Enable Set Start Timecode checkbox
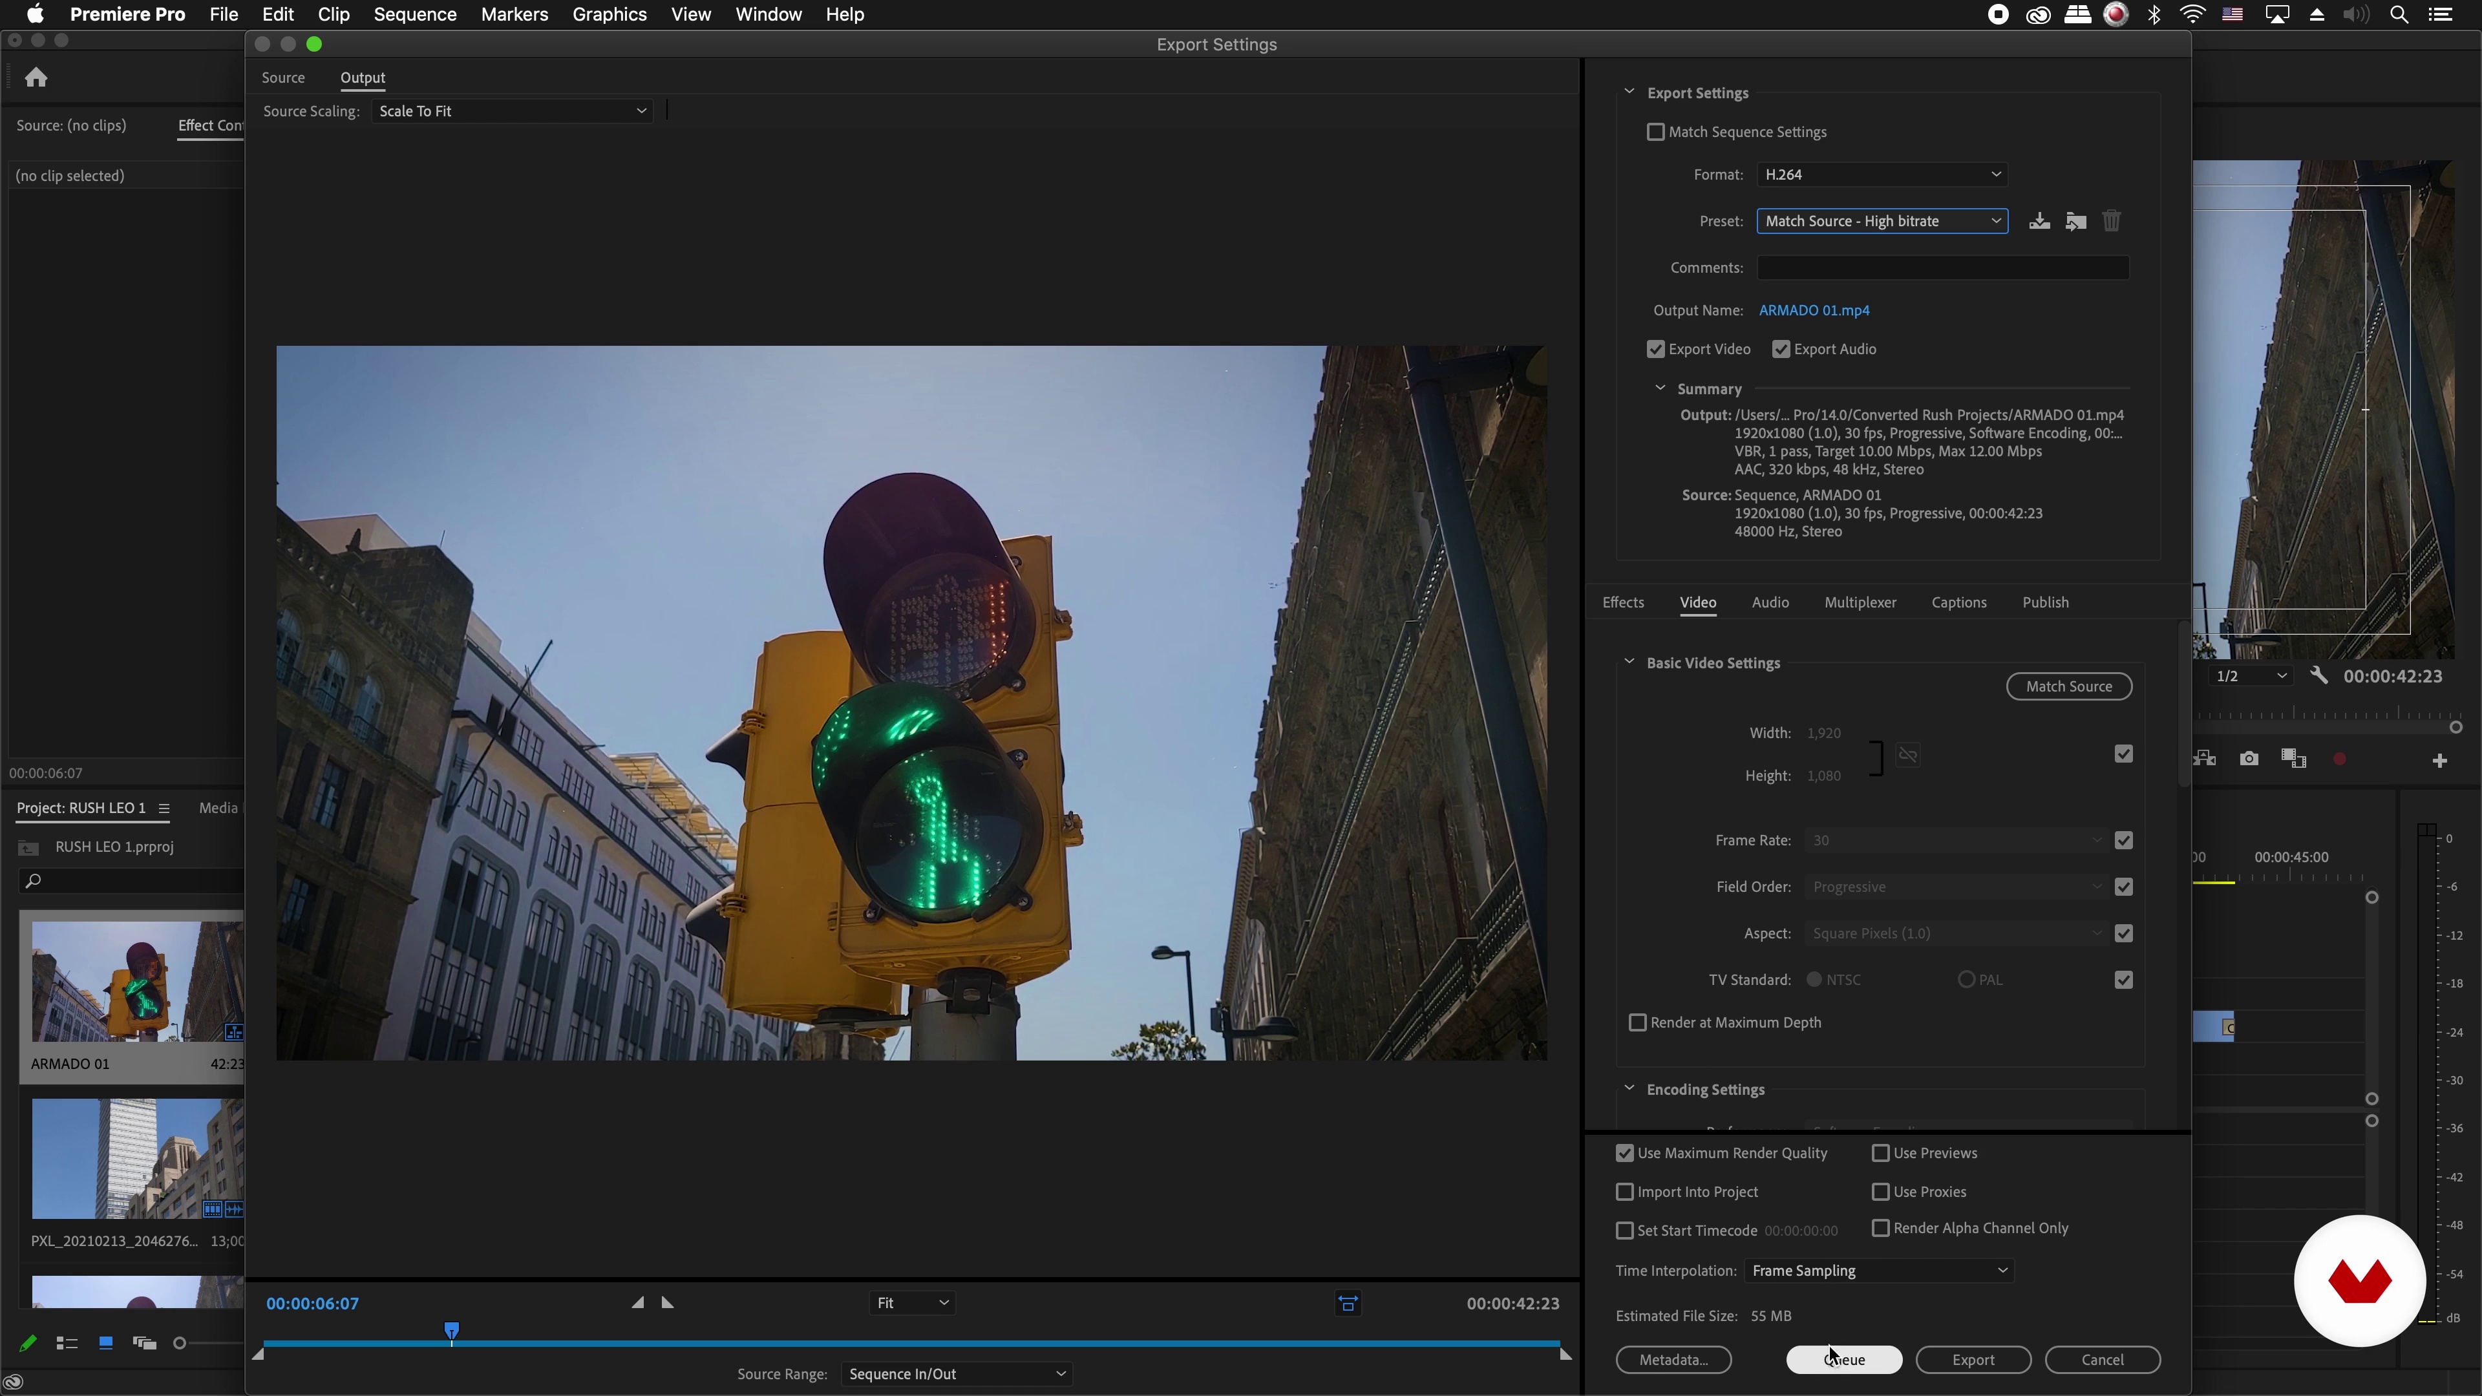2482x1396 pixels. (x=1624, y=1231)
